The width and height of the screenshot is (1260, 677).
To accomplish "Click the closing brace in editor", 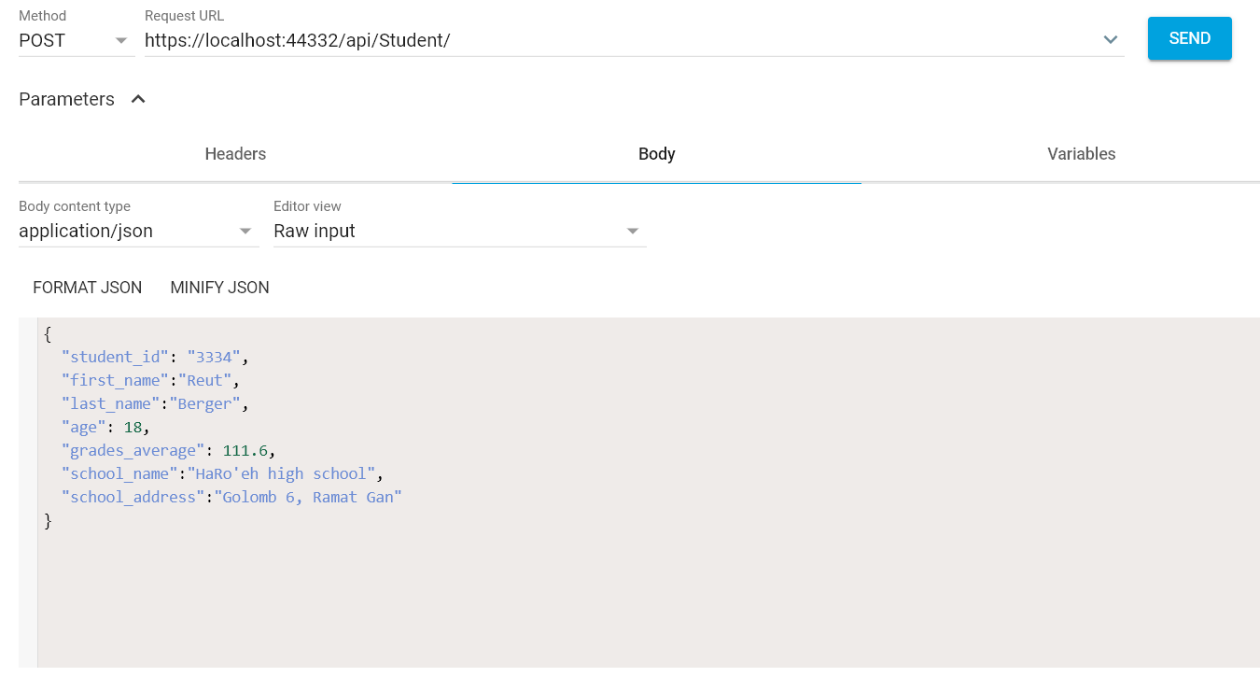I will (x=48, y=520).
